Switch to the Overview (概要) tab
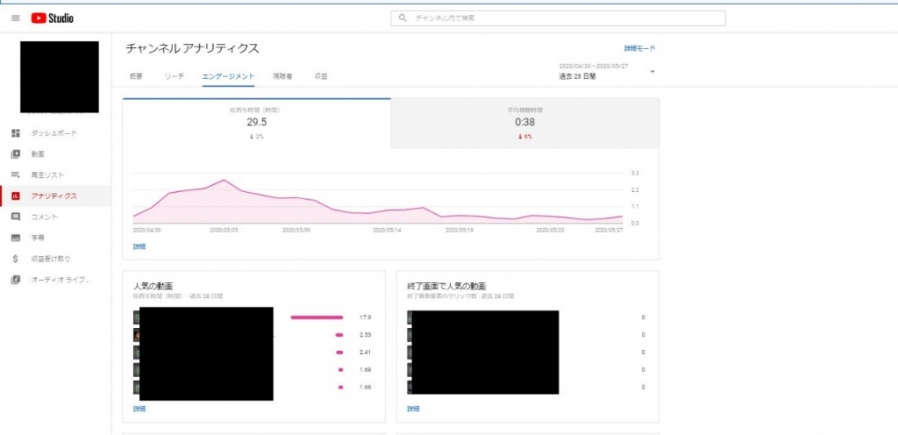The image size is (898, 435). pyautogui.click(x=136, y=77)
